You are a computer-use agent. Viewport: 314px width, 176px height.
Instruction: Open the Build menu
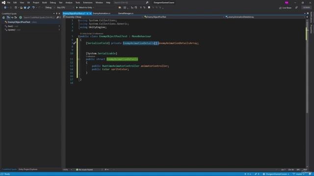[x=45, y=2]
